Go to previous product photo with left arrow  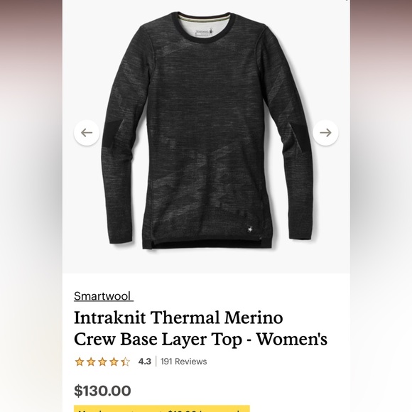click(87, 133)
